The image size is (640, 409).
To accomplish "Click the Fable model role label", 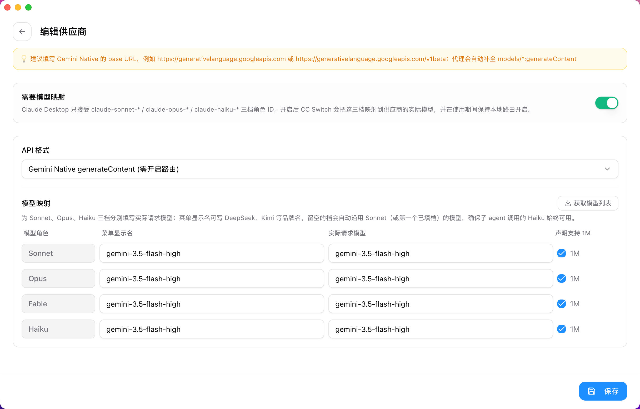I will tap(58, 304).
